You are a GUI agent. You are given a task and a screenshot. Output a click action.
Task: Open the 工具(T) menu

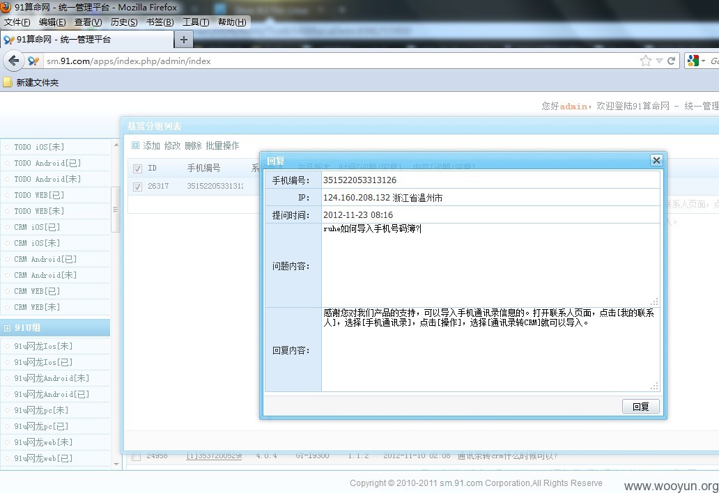(196, 22)
